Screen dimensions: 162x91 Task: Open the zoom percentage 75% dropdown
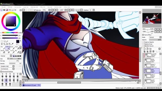(x=49, y=10)
